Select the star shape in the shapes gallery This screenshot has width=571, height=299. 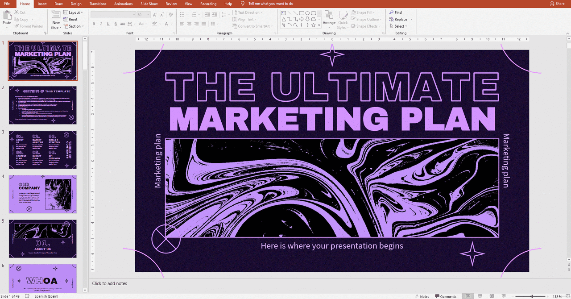coord(313,25)
